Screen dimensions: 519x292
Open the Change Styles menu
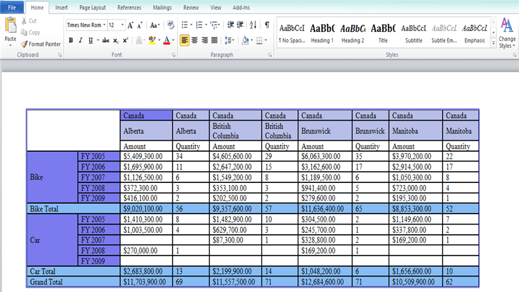(x=507, y=33)
